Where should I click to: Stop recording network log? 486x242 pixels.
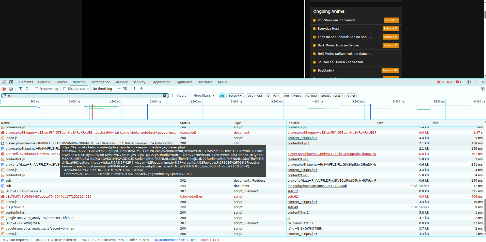(4, 89)
